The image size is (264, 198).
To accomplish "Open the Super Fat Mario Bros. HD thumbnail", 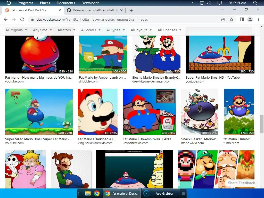I will (x=220, y=54).
